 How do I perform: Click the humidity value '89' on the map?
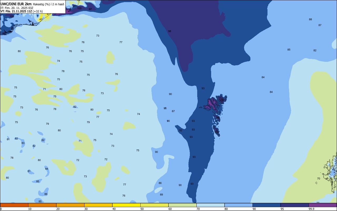tap(161, 195)
